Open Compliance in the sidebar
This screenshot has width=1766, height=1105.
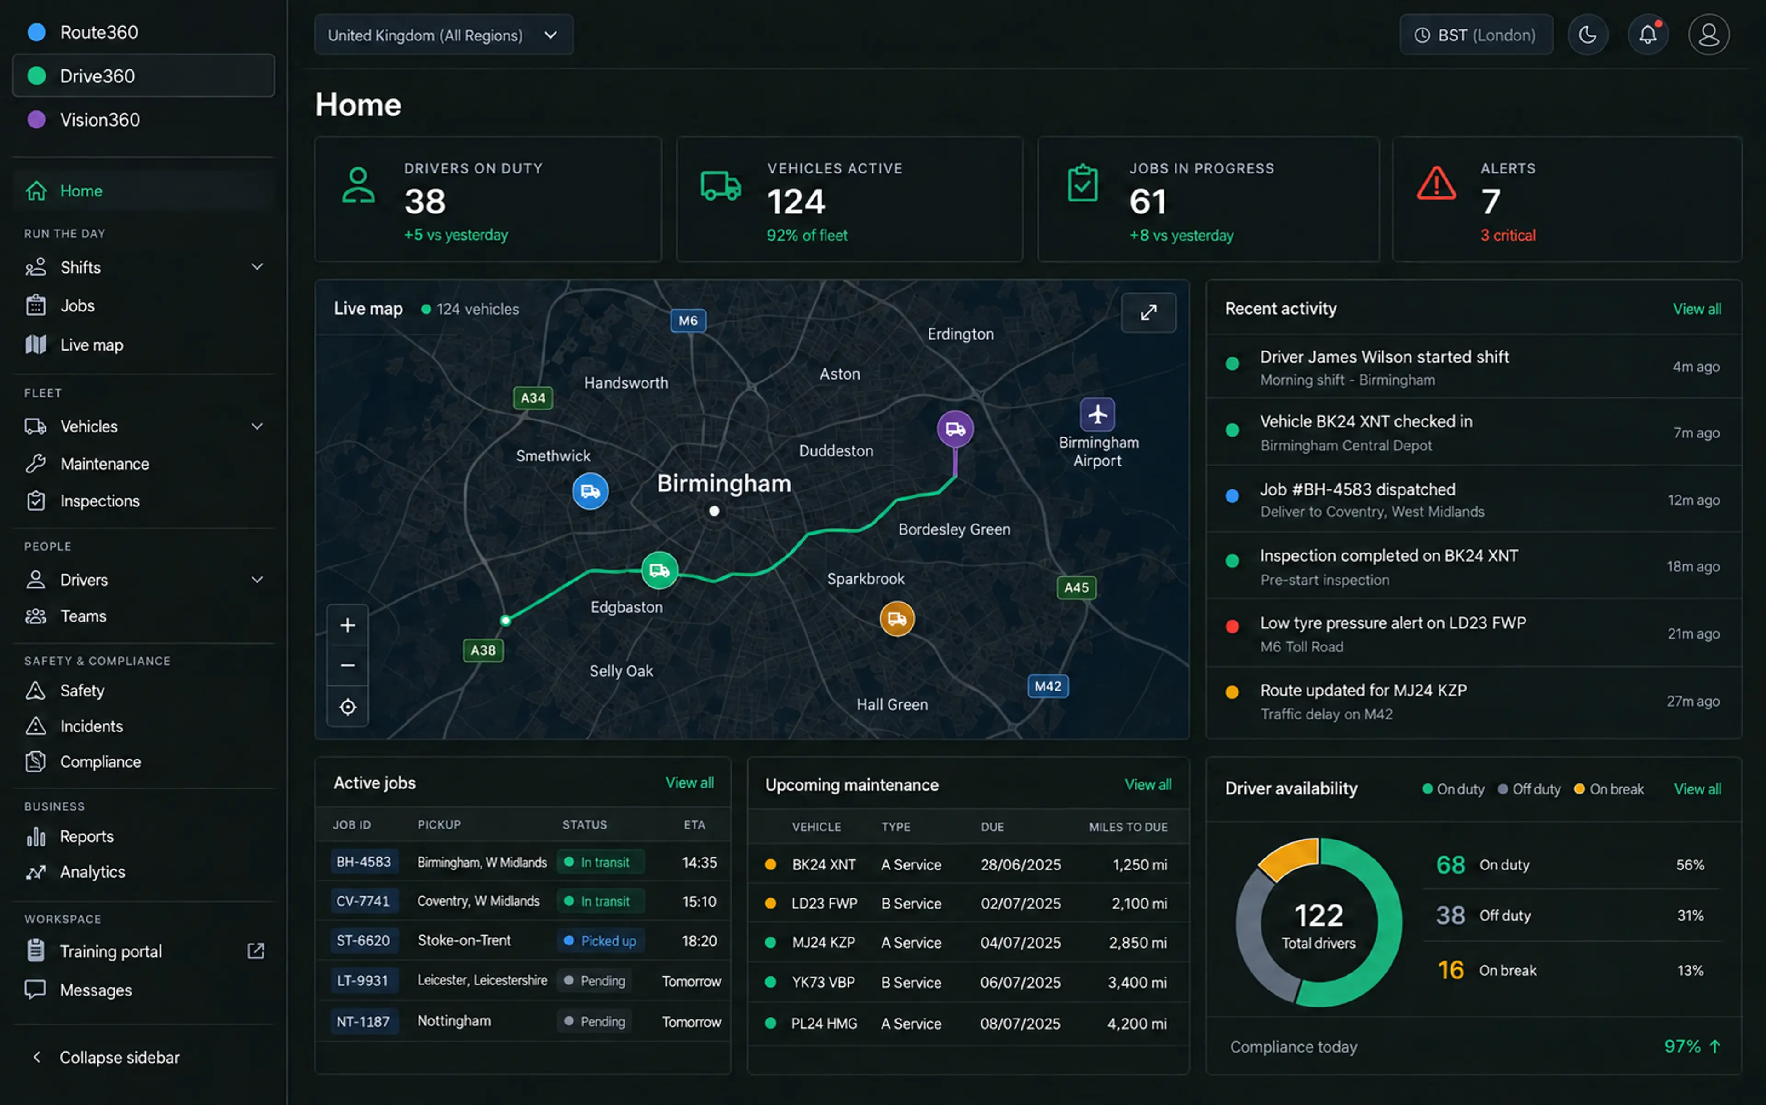pyautogui.click(x=143, y=761)
